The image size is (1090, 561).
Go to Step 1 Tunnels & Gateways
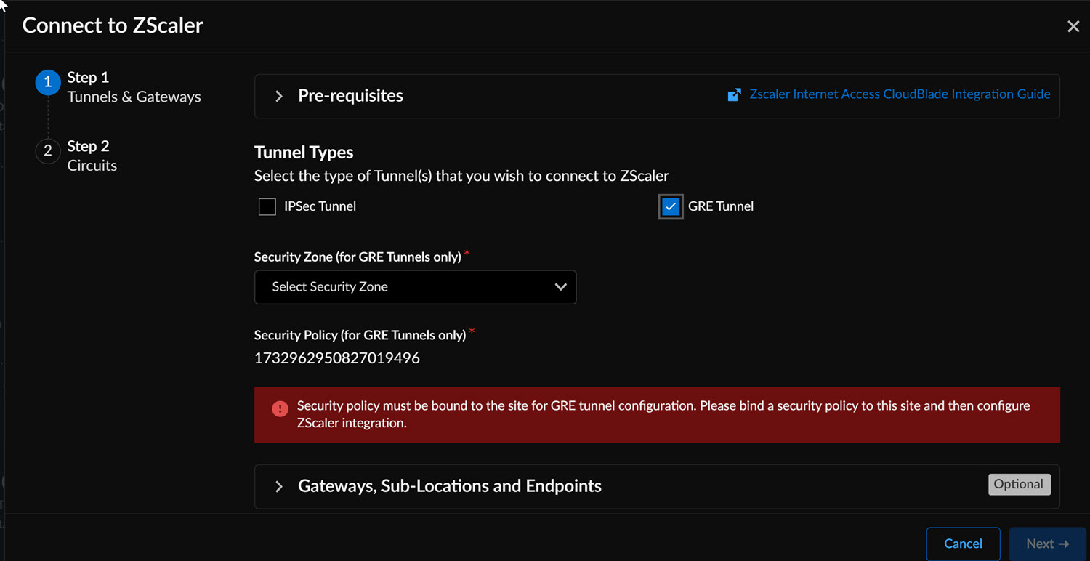[134, 87]
